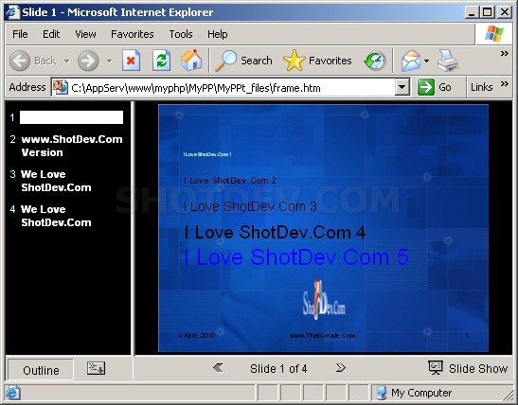Click the green Go arrow button
The height and width of the screenshot is (405, 518).
click(x=426, y=87)
